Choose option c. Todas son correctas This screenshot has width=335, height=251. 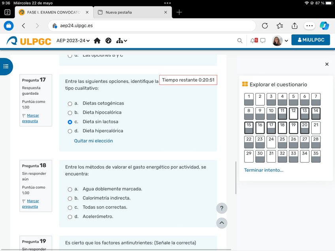[70, 208]
